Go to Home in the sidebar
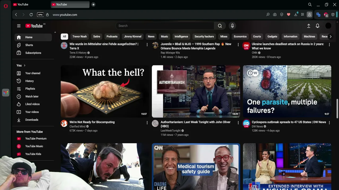The image size is (339, 190). pyautogui.click(x=33, y=37)
